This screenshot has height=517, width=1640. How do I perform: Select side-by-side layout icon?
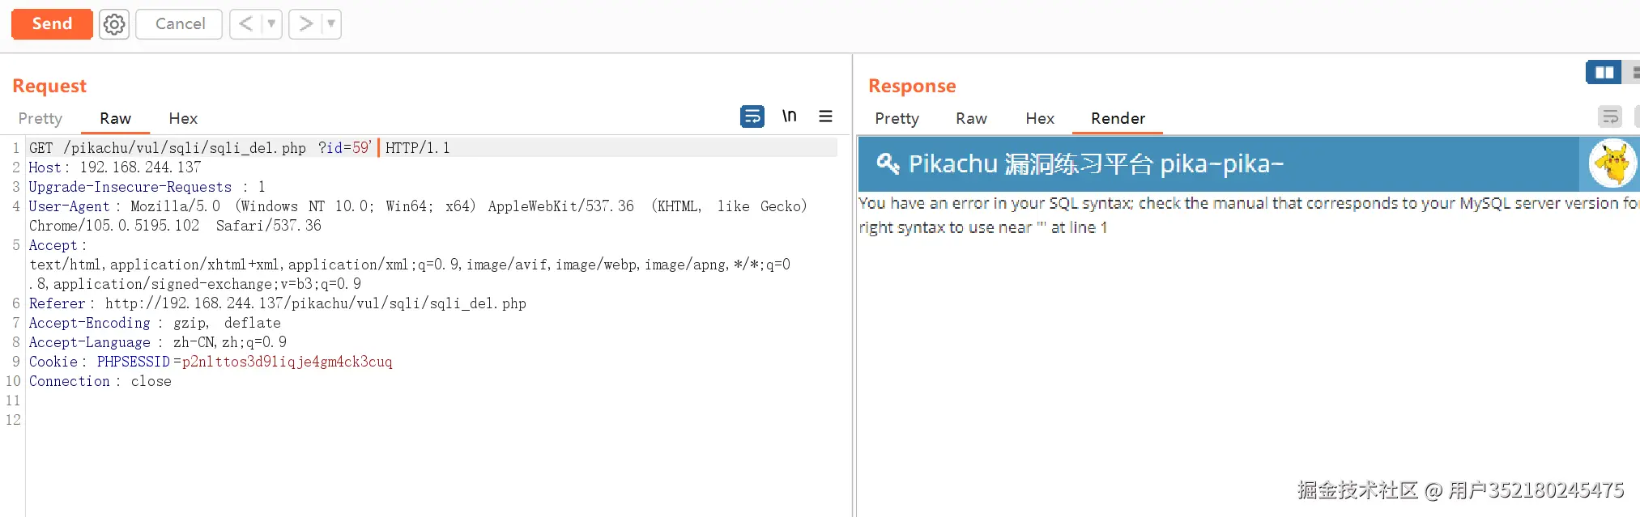pyautogui.click(x=1604, y=72)
